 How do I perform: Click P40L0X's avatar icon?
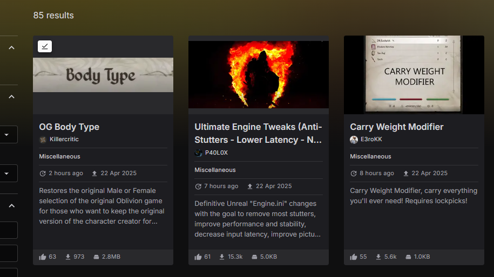[x=198, y=153]
